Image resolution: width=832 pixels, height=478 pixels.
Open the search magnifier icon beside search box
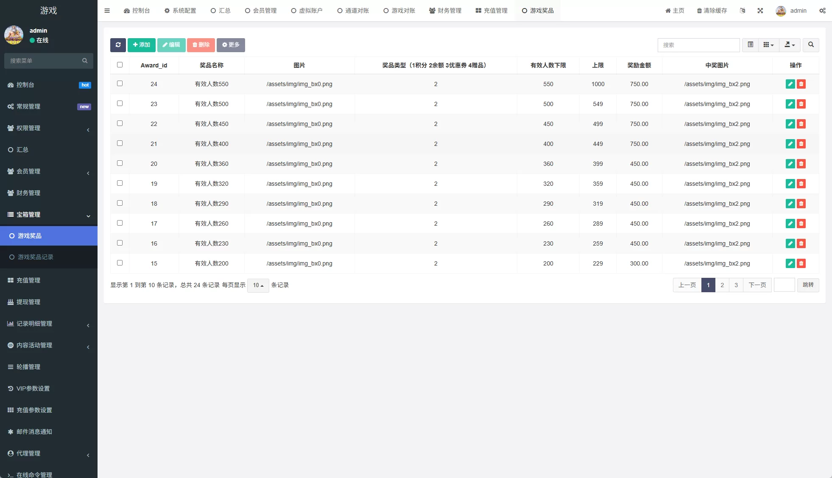pyautogui.click(x=811, y=45)
